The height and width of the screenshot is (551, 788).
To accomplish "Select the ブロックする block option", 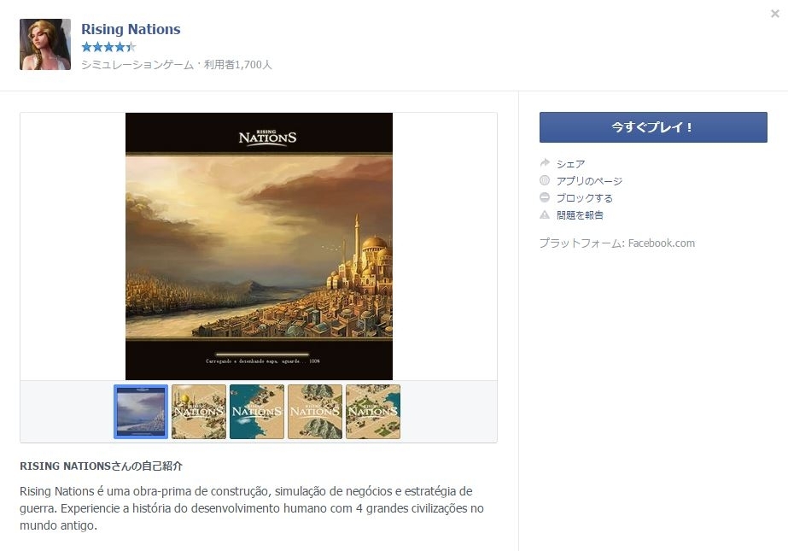I will click(x=585, y=198).
